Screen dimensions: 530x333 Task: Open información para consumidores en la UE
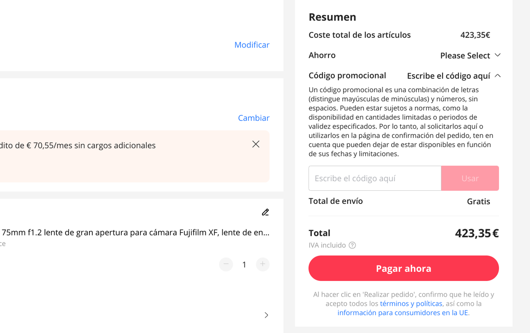point(403,313)
